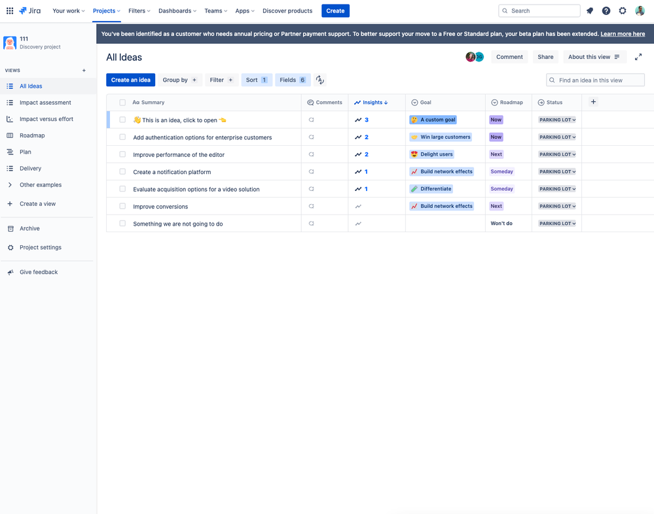Open the notifications bell icon
Screen dimensions: 654x514
(x=590, y=11)
